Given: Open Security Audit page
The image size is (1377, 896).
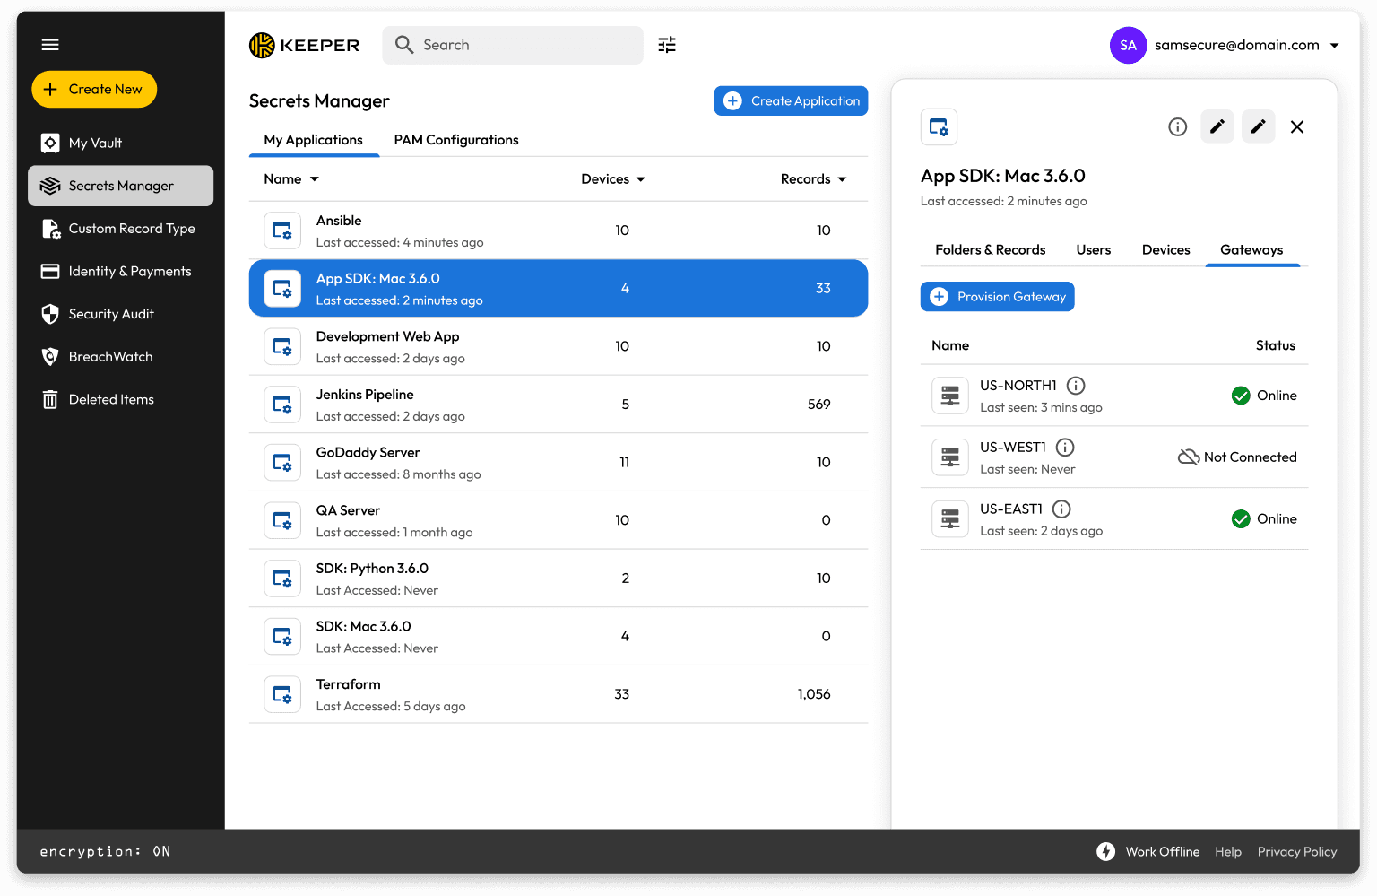Looking at the screenshot, I should point(120,314).
